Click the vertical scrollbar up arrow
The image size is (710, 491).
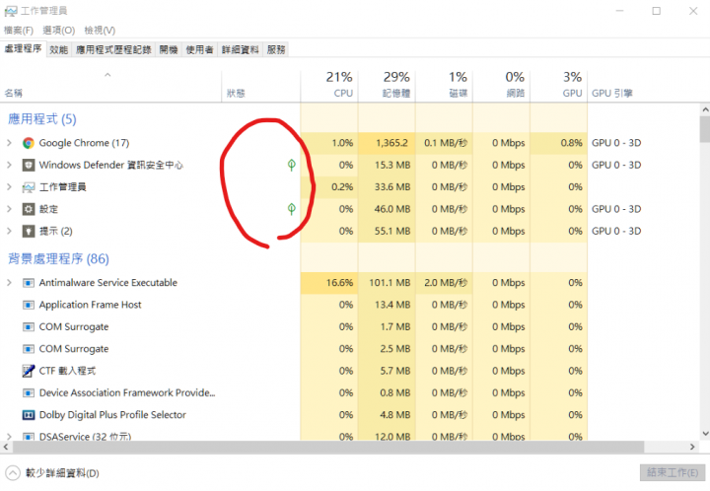[x=704, y=109]
